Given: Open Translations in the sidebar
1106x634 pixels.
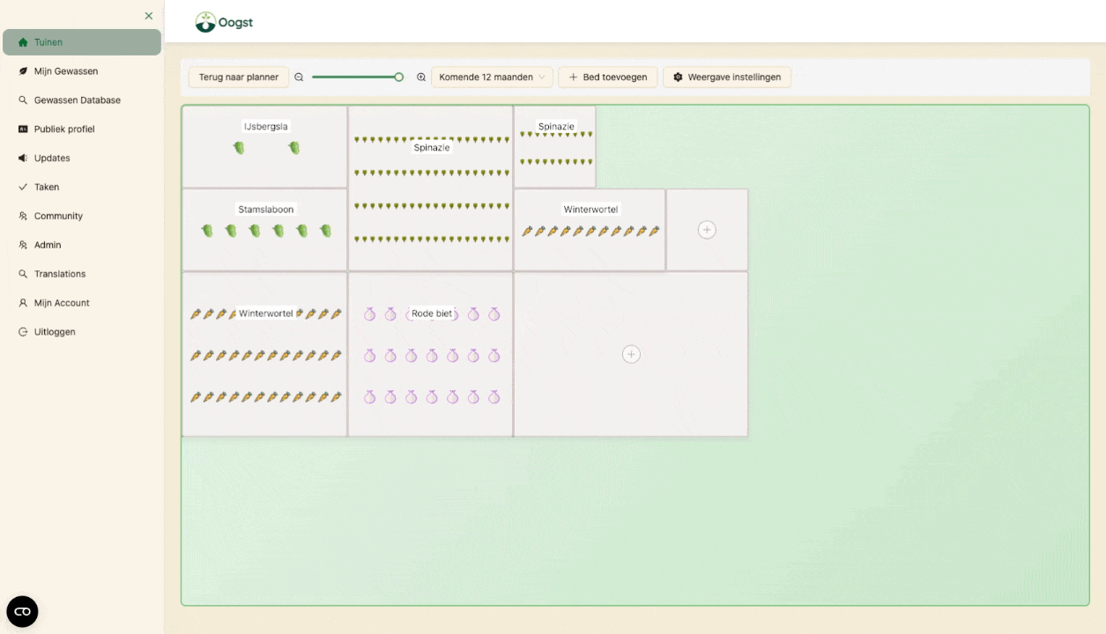Looking at the screenshot, I should point(60,275).
